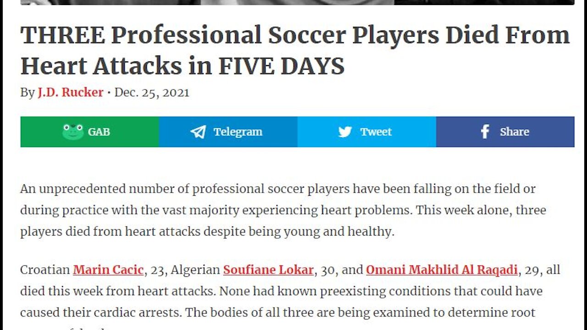Click the Dec. 25, 2021 publish date
587x330 pixels.
click(x=152, y=93)
